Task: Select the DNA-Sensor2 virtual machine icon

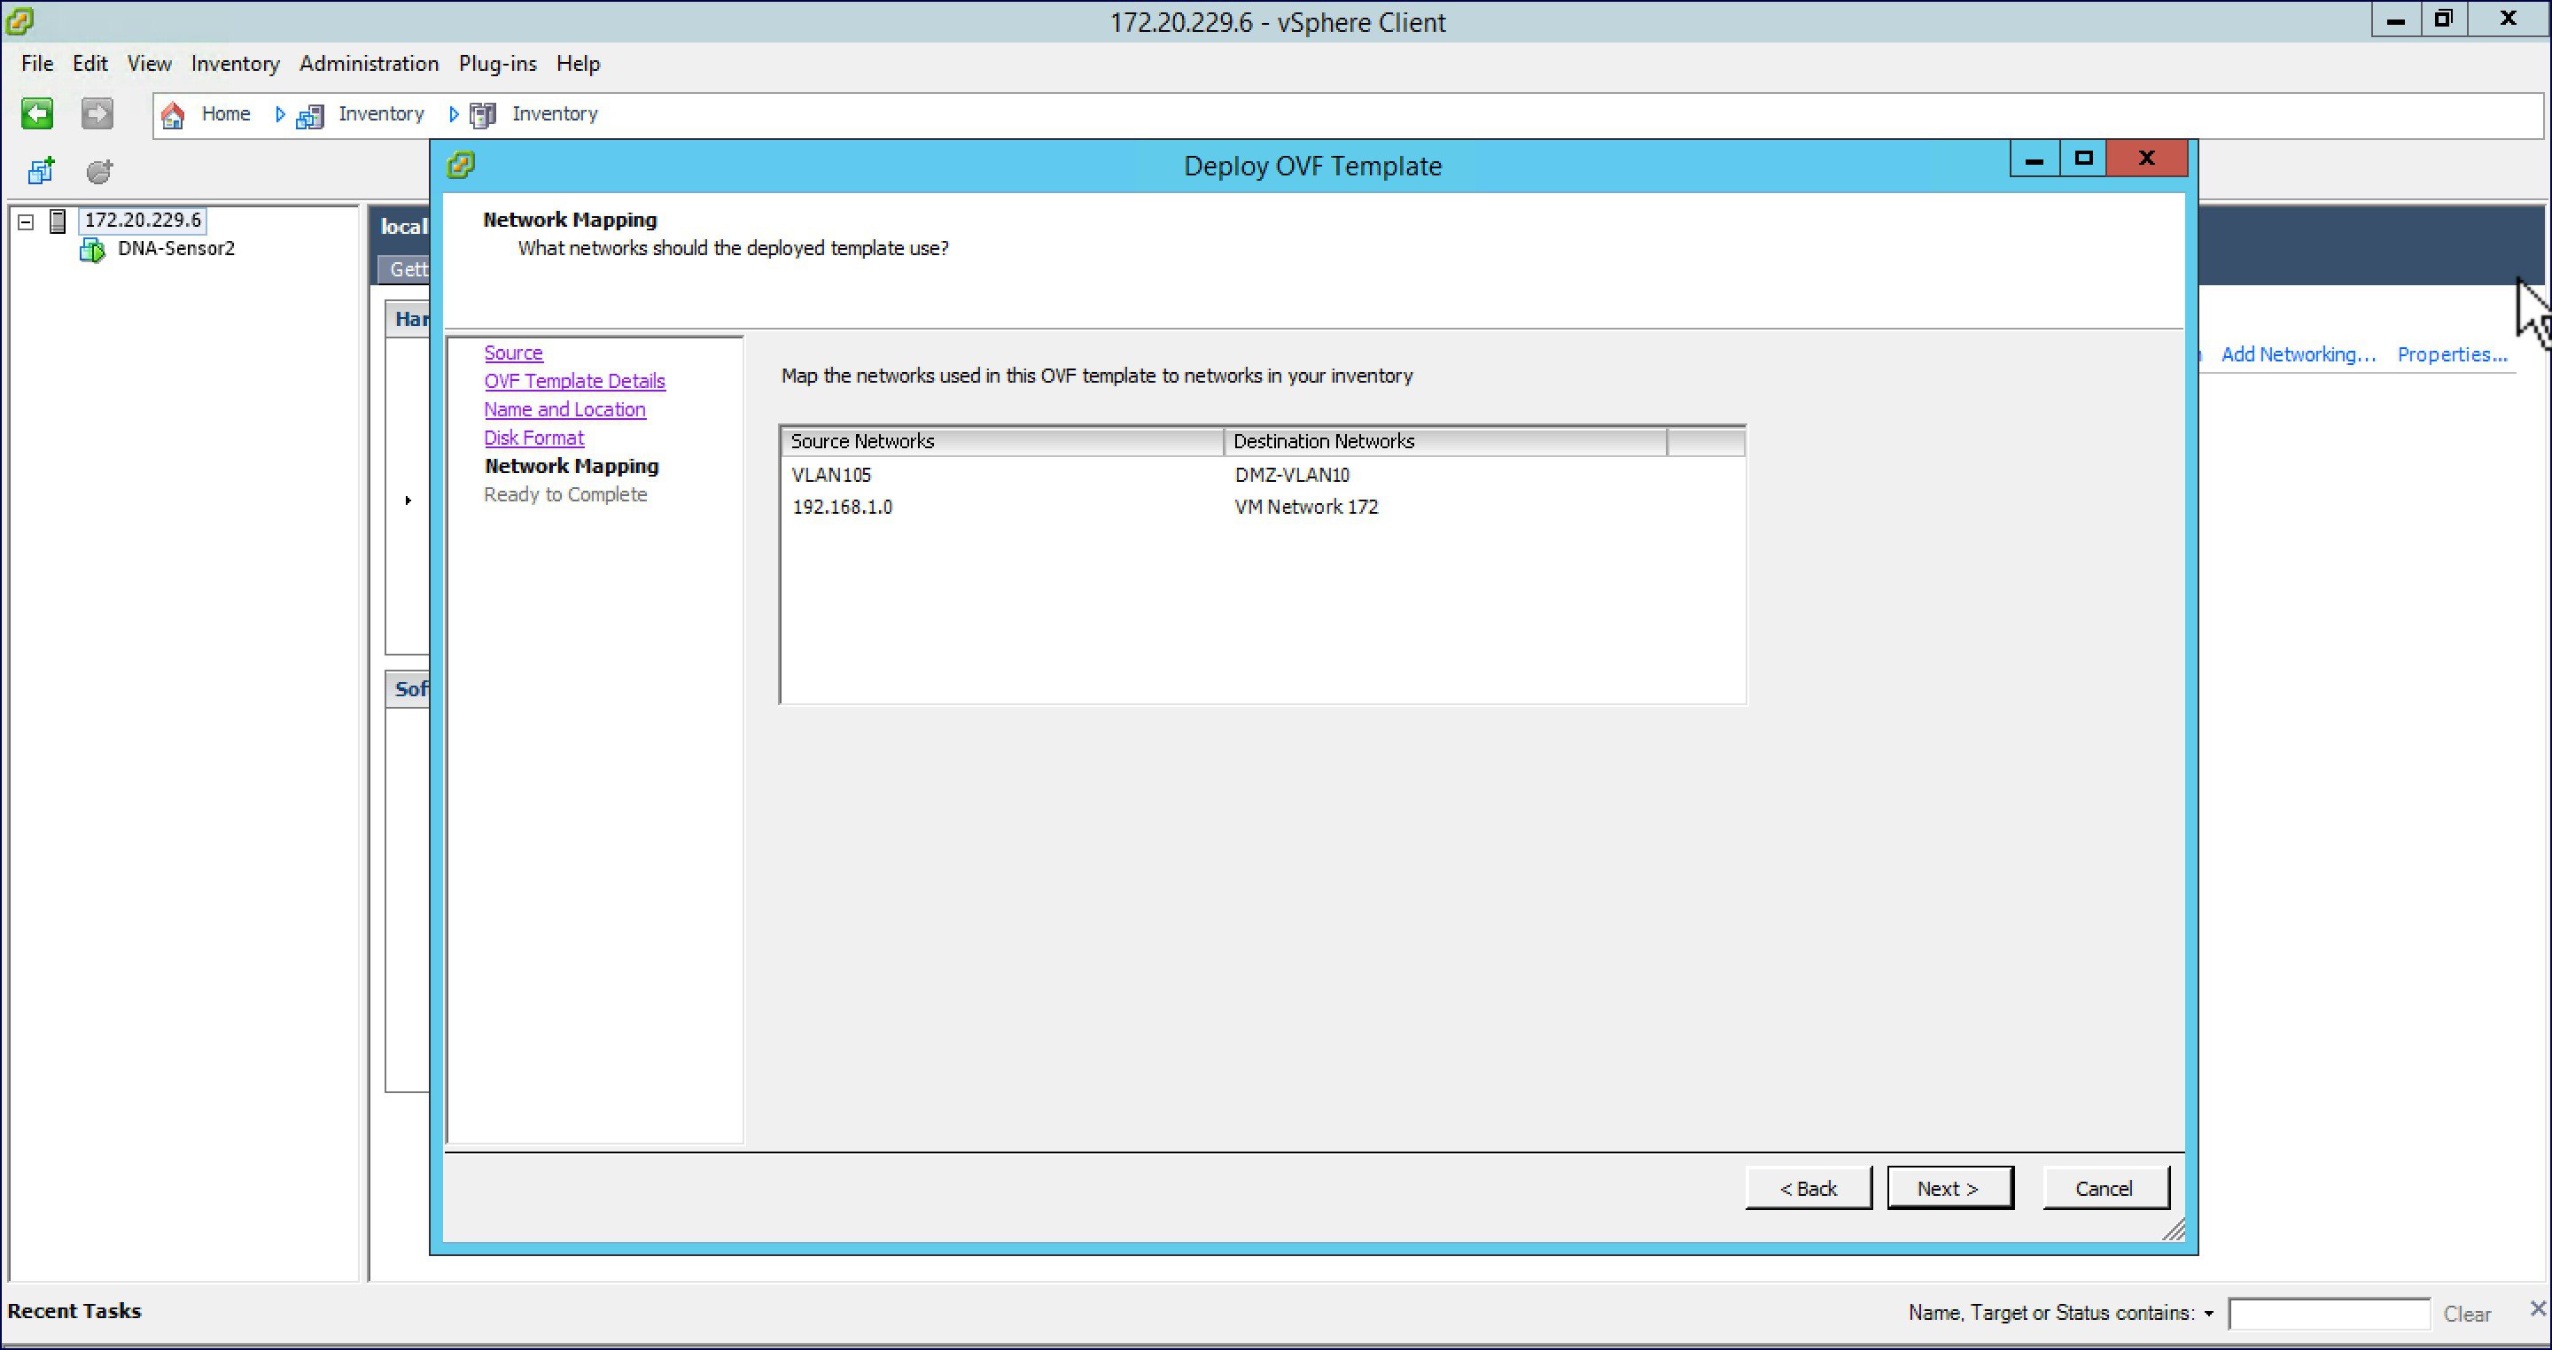Action: point(91,250)
